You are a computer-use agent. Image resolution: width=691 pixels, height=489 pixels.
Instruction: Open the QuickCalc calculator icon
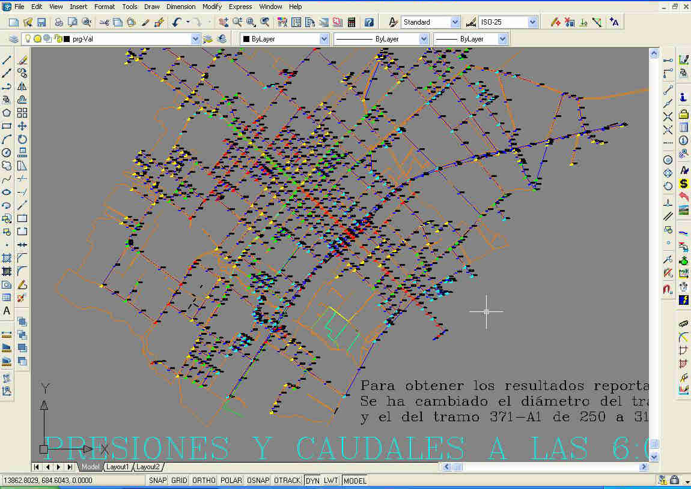[352, 22]
